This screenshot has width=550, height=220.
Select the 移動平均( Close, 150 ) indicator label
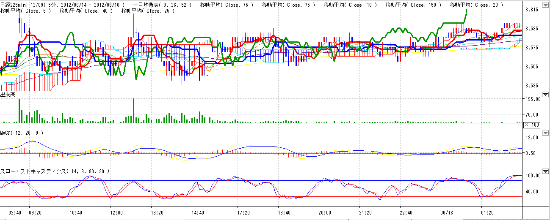[x=413, y=5]
